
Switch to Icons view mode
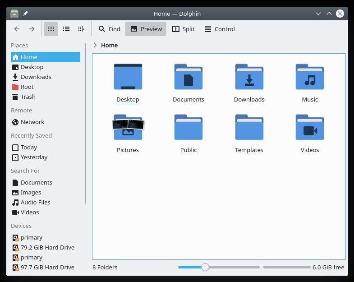pyautogui.click(x=51, y=29)
